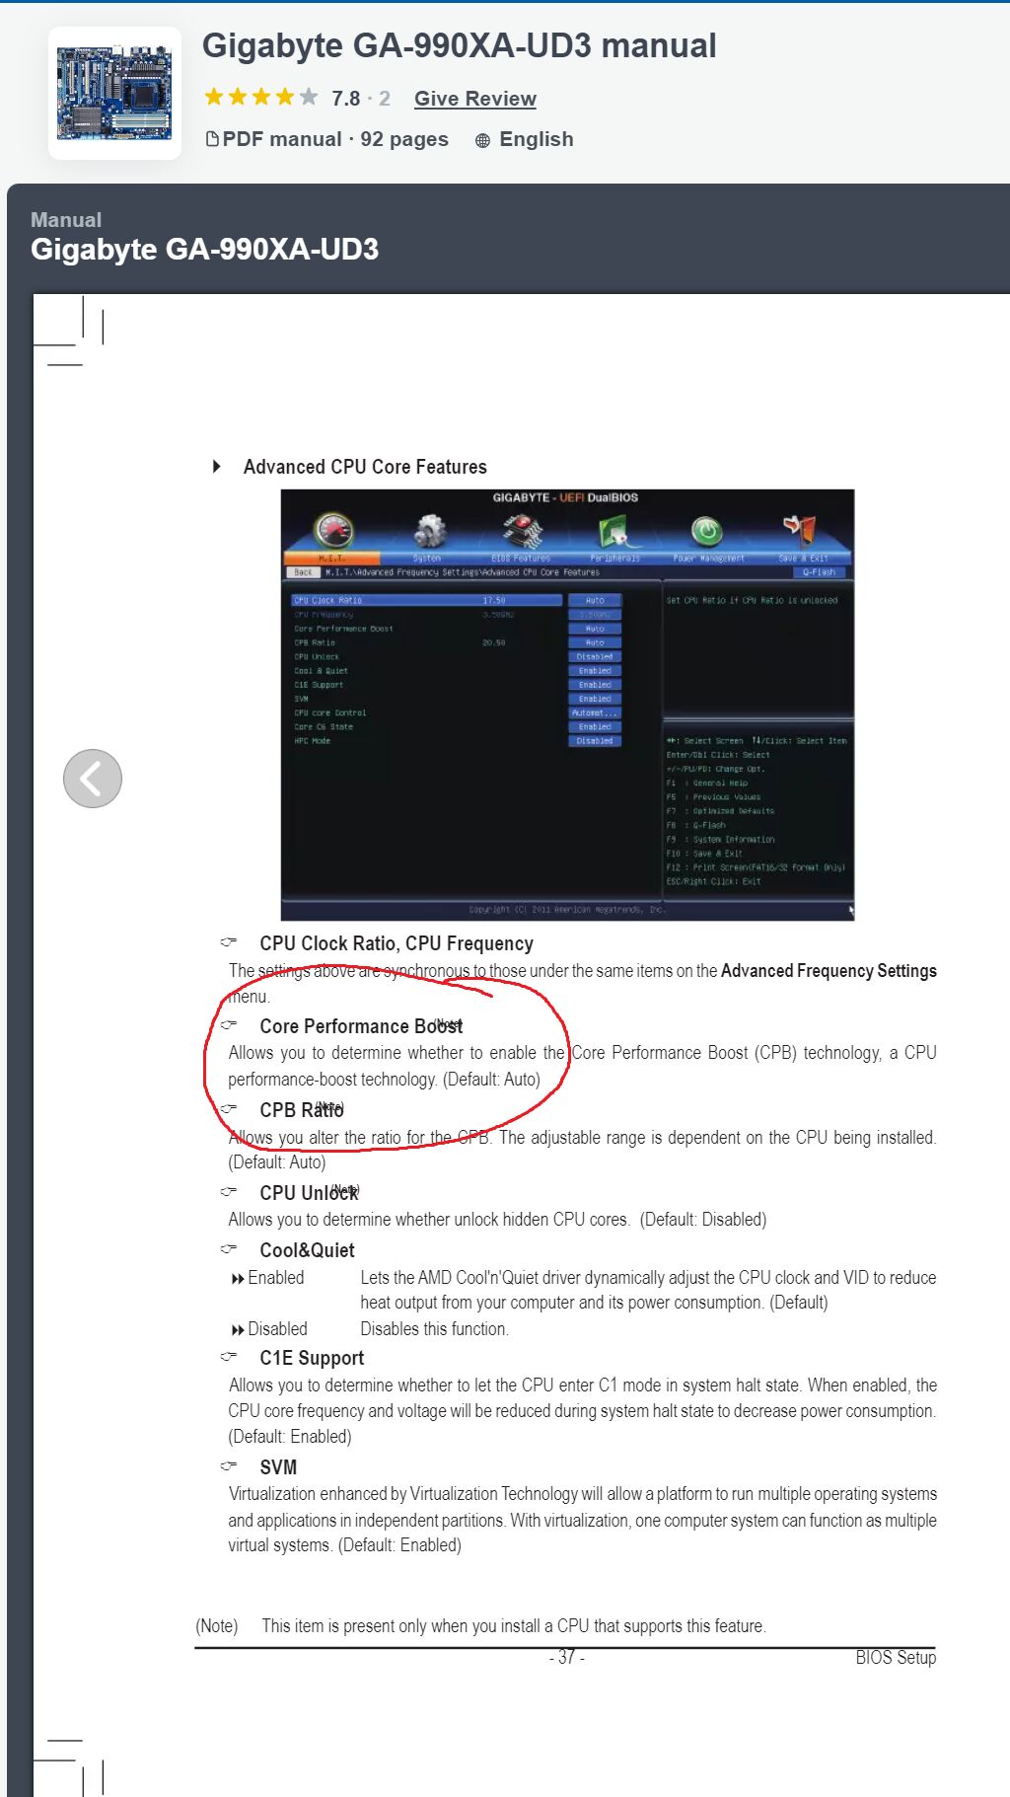Image resolution: width=1010 pixels, height=1797 pixels.
Task: Click the double-arrow bullet beside Disabled
Action: [x=238, y=1330]
